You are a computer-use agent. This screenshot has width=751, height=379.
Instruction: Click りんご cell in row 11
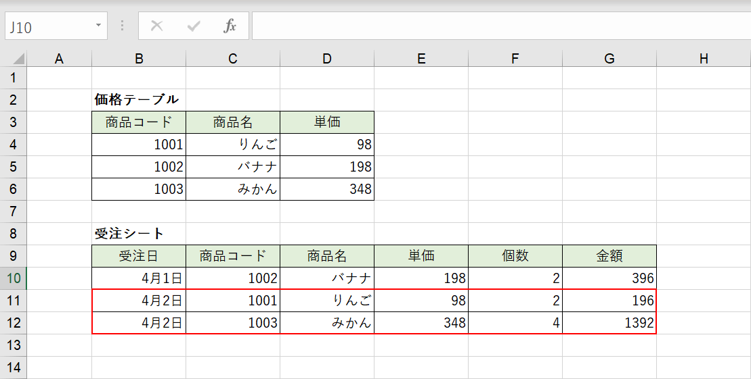pyautogui.click(x=326, y=301)
